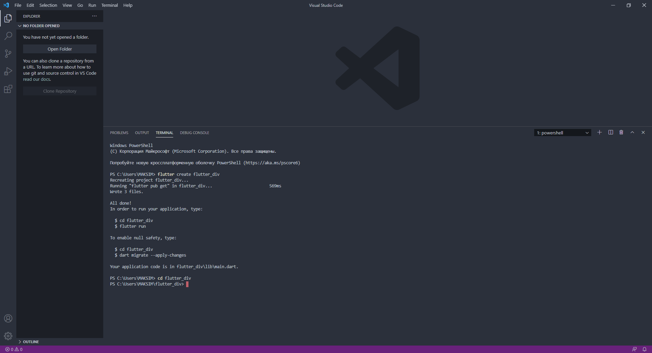Open the Terminal menu
652x353 pixels.
(x=110, y=5)
